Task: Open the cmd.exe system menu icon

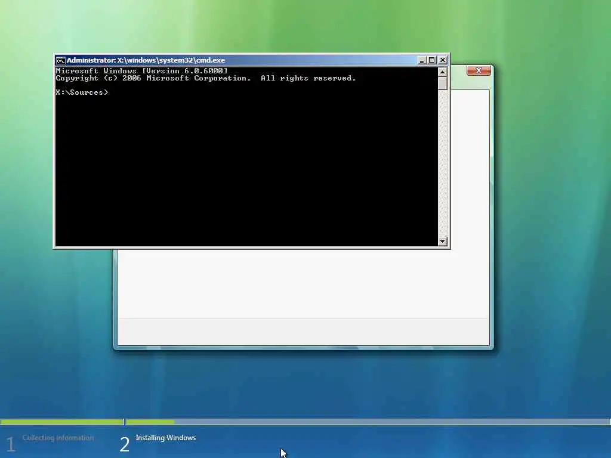Action: [x=60, y=60]
